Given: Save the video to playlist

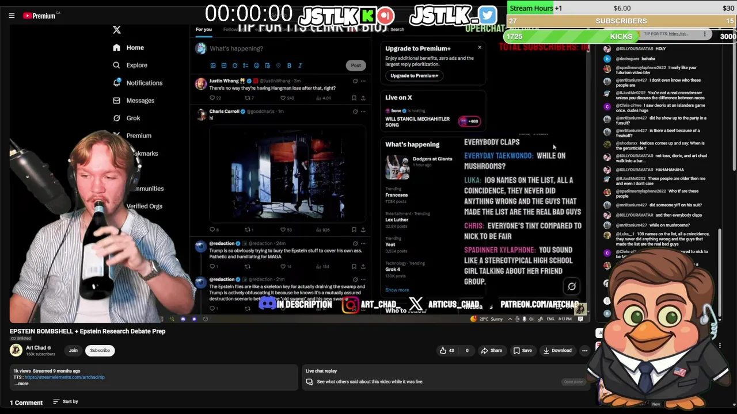Looking at the screenshot, I should (x=523, y=351).
